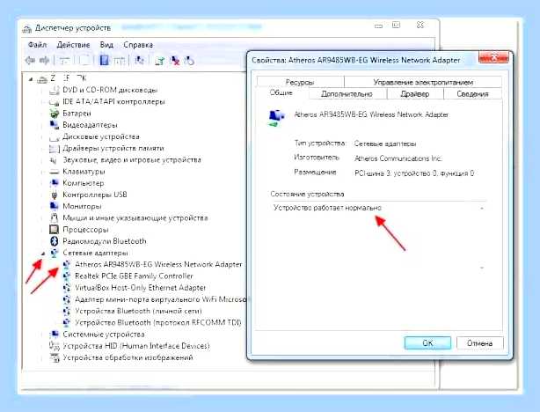
Task: Select the Дисковые устройства category
Action: (x=101, y=136)
